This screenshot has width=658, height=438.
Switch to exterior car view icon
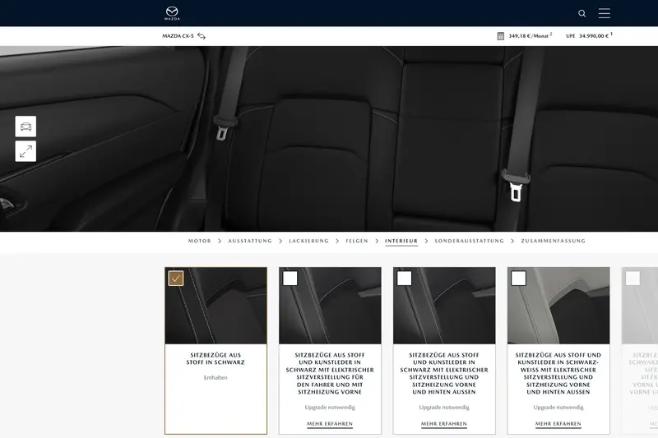(25, 127)
